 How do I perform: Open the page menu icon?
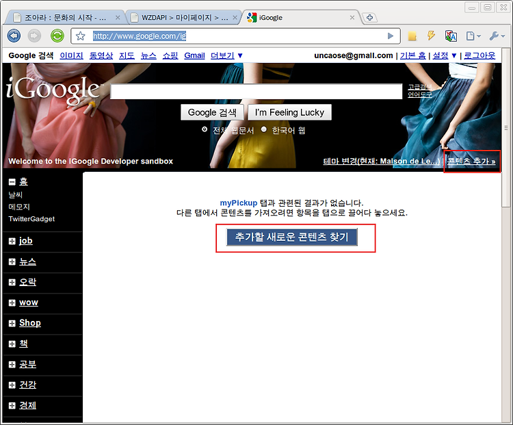(473, 36)
